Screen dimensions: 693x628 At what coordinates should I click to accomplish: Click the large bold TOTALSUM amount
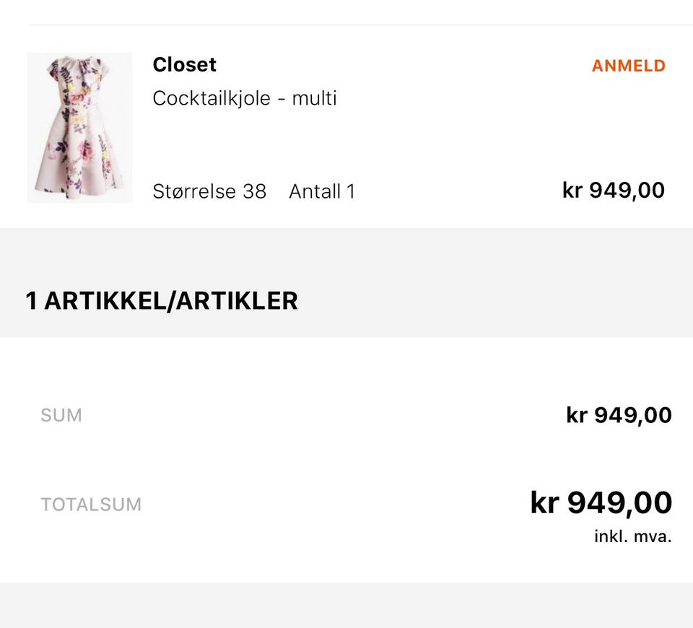coord(601,503)
